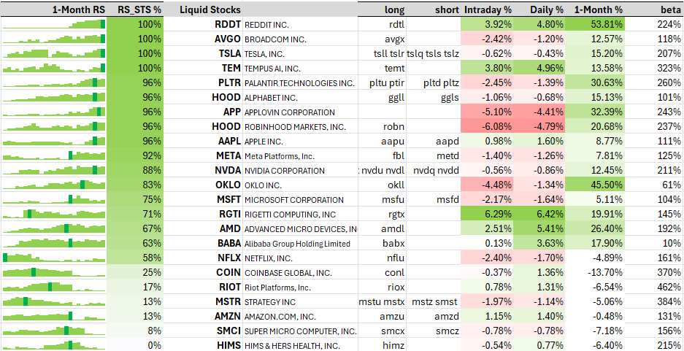The height and width of the screenshot is (351, 684).
Task: Click the mstz smst short cell
Action: click(434, 301)
